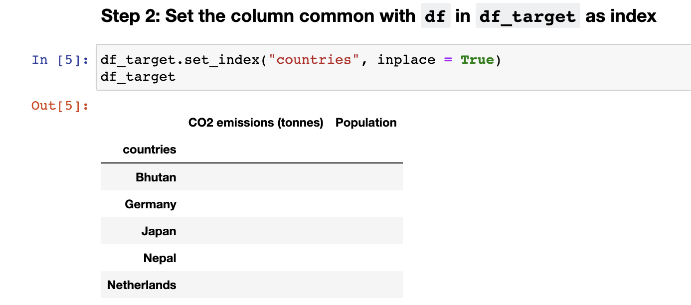Click the countries index header

tap(150, 150)
